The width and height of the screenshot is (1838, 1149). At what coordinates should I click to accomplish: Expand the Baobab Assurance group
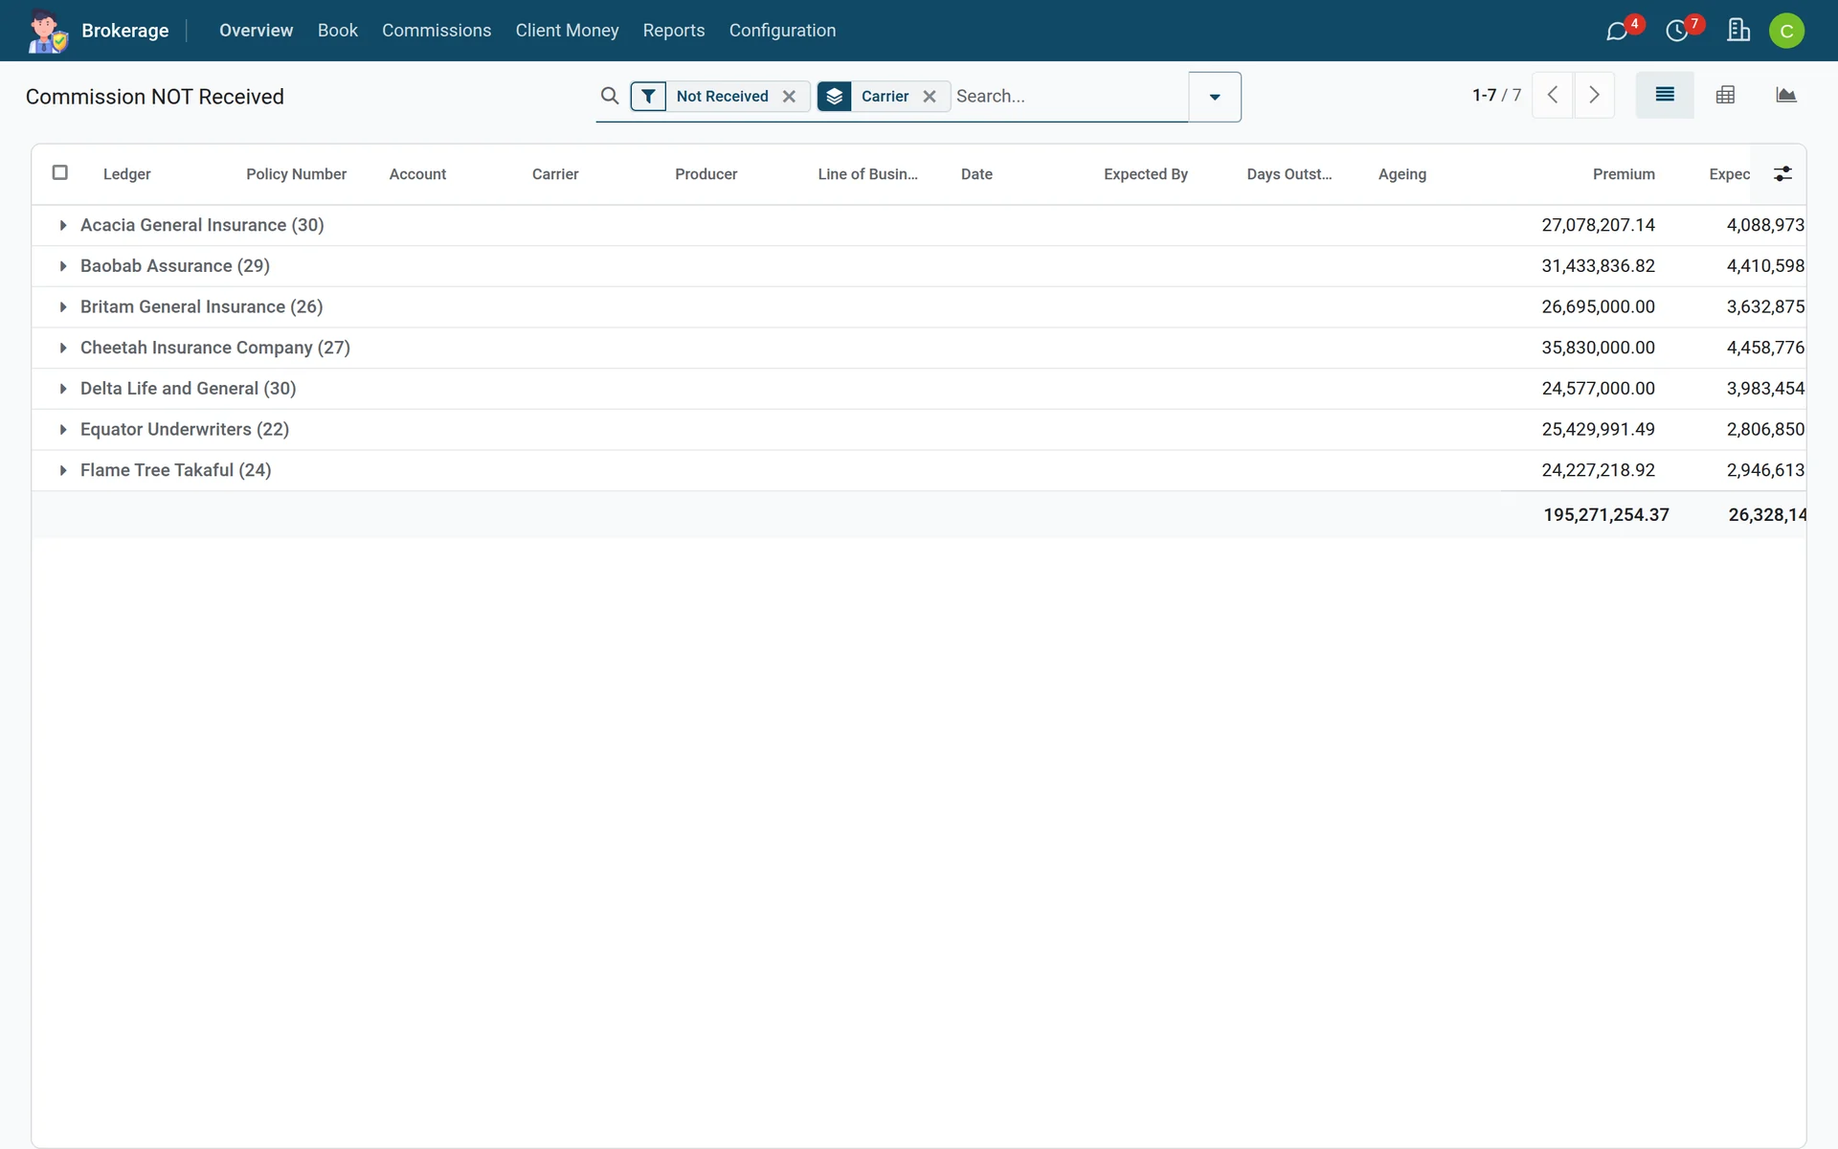tap(63, 266)
